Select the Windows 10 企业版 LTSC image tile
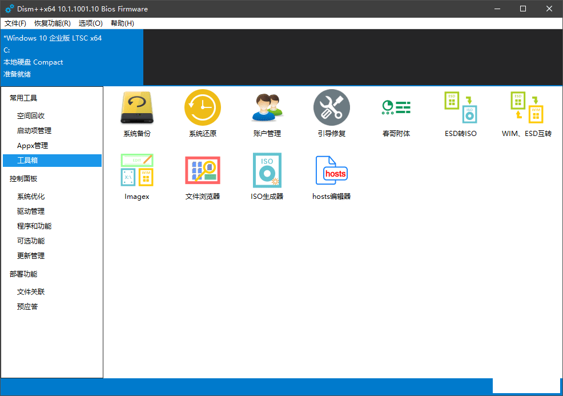The image size is (563, 396). click(72, 57)
